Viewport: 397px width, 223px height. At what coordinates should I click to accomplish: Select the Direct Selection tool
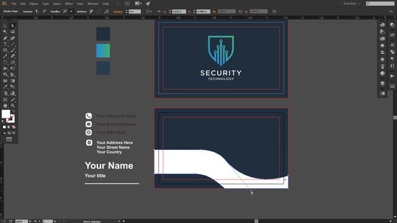pyautogui.click(x=12, y=26)
